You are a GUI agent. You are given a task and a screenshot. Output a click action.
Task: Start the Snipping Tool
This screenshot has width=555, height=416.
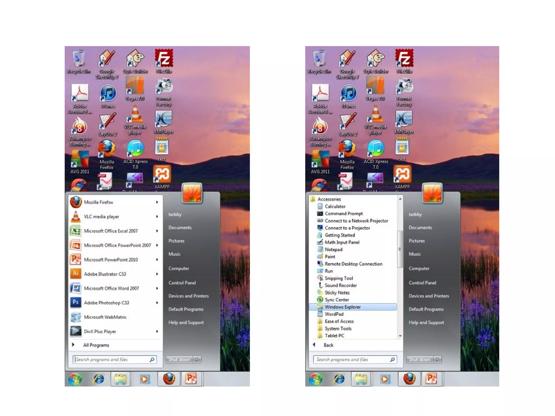click(338, 278)
